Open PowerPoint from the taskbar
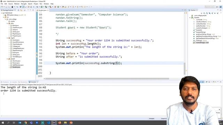Viewport: 223px width, 125px height. (x=71, y=123)
